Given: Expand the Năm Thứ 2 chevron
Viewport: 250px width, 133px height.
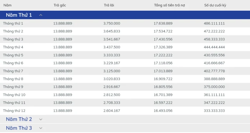Looking at the screenshot, I should pos(41,119).
